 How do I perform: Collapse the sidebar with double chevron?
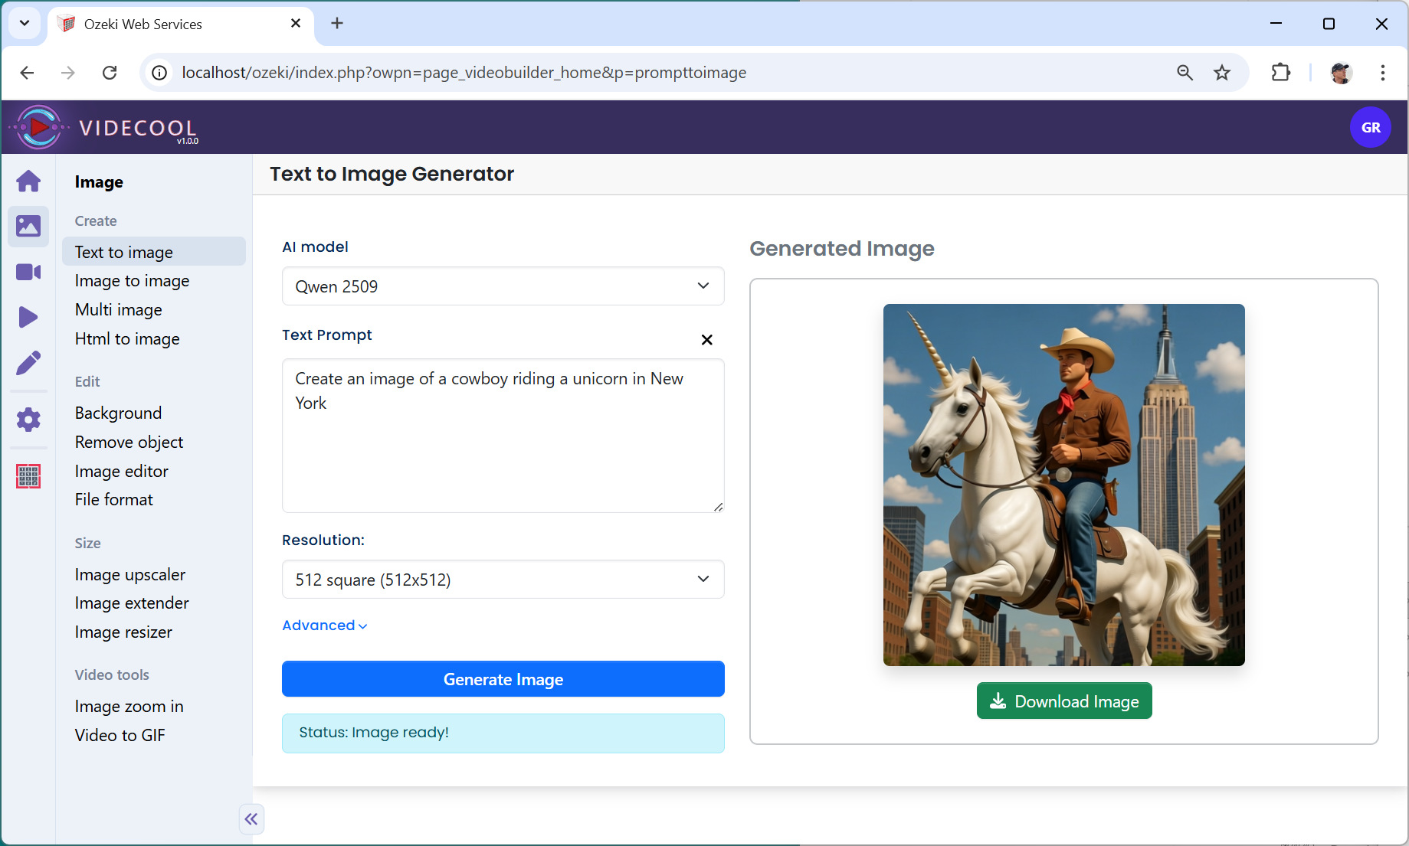click(251, 819)
